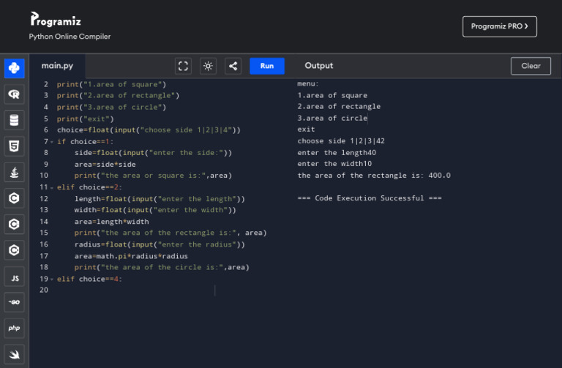Open the SQL database editor icon
Image resolution: width=562 pixels, height=368 pixels.
14,120
